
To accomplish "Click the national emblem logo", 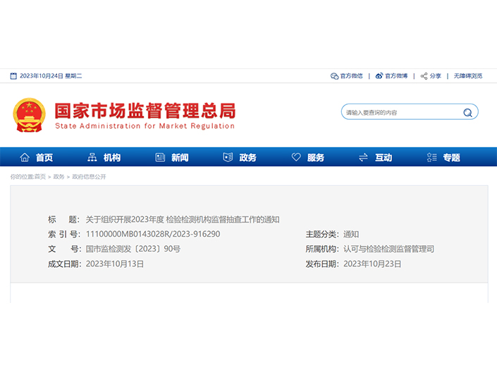I will coord(29,114).
